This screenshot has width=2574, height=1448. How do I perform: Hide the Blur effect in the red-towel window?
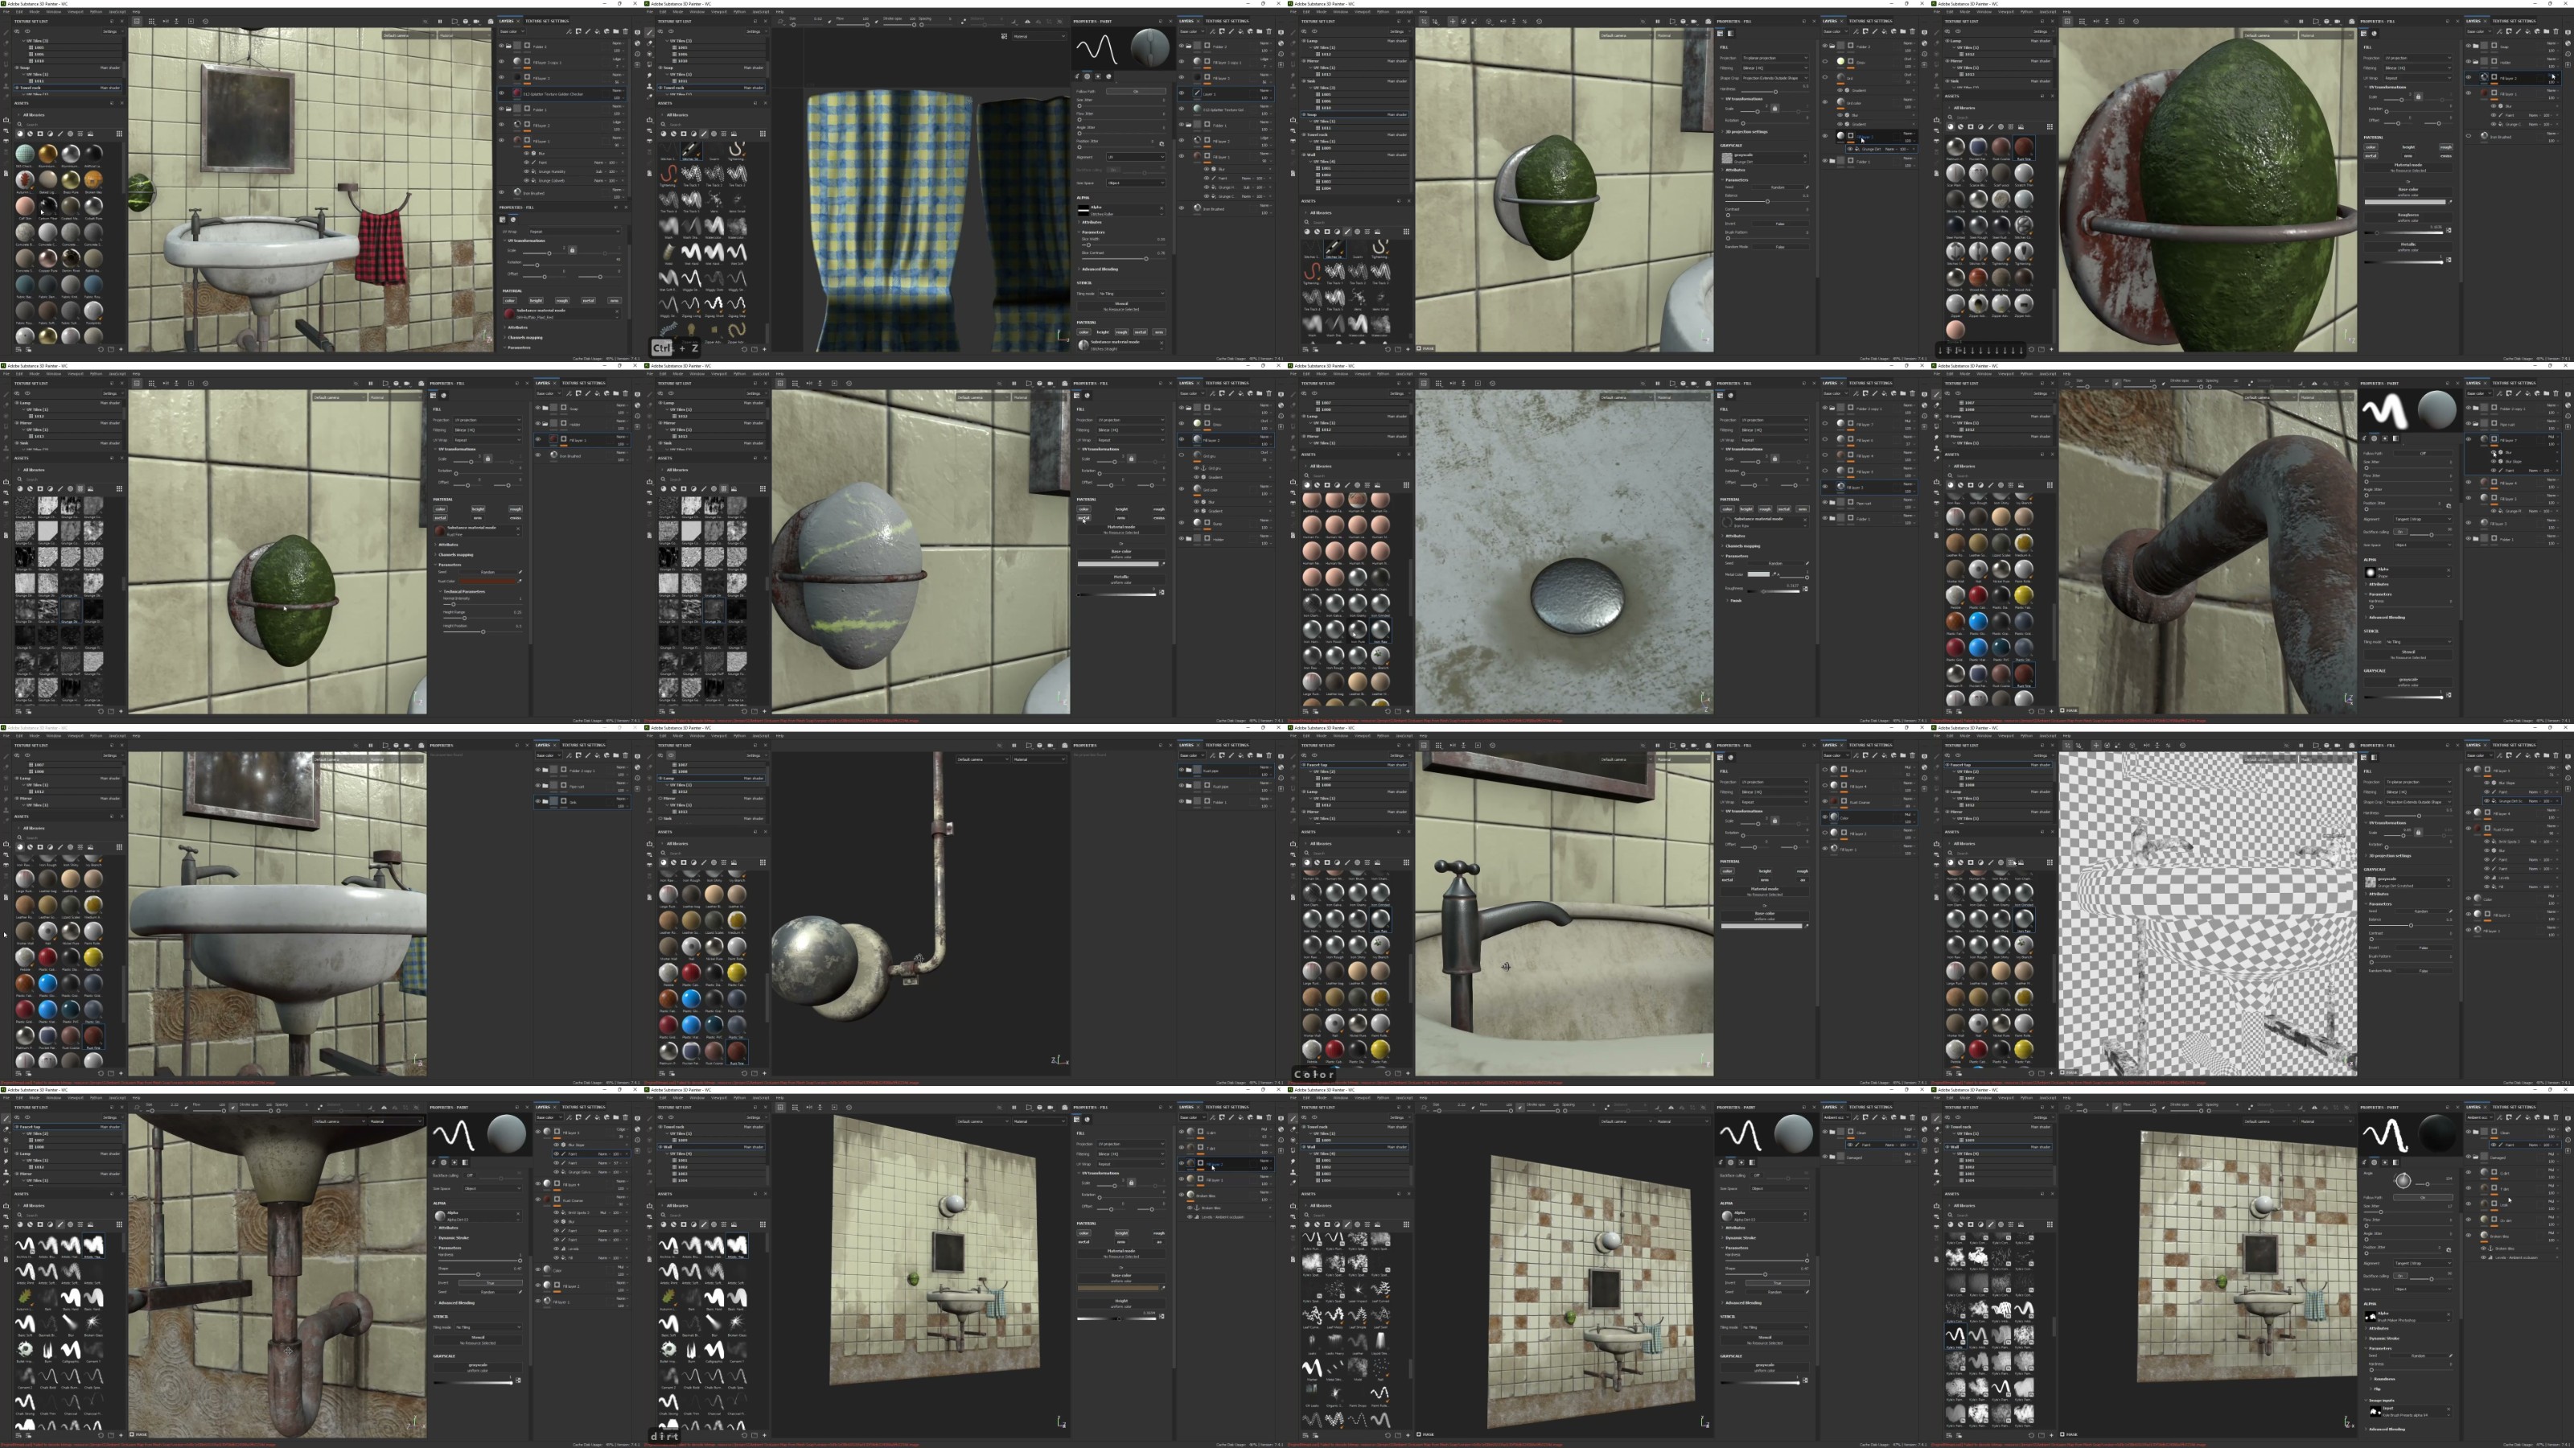528,153
